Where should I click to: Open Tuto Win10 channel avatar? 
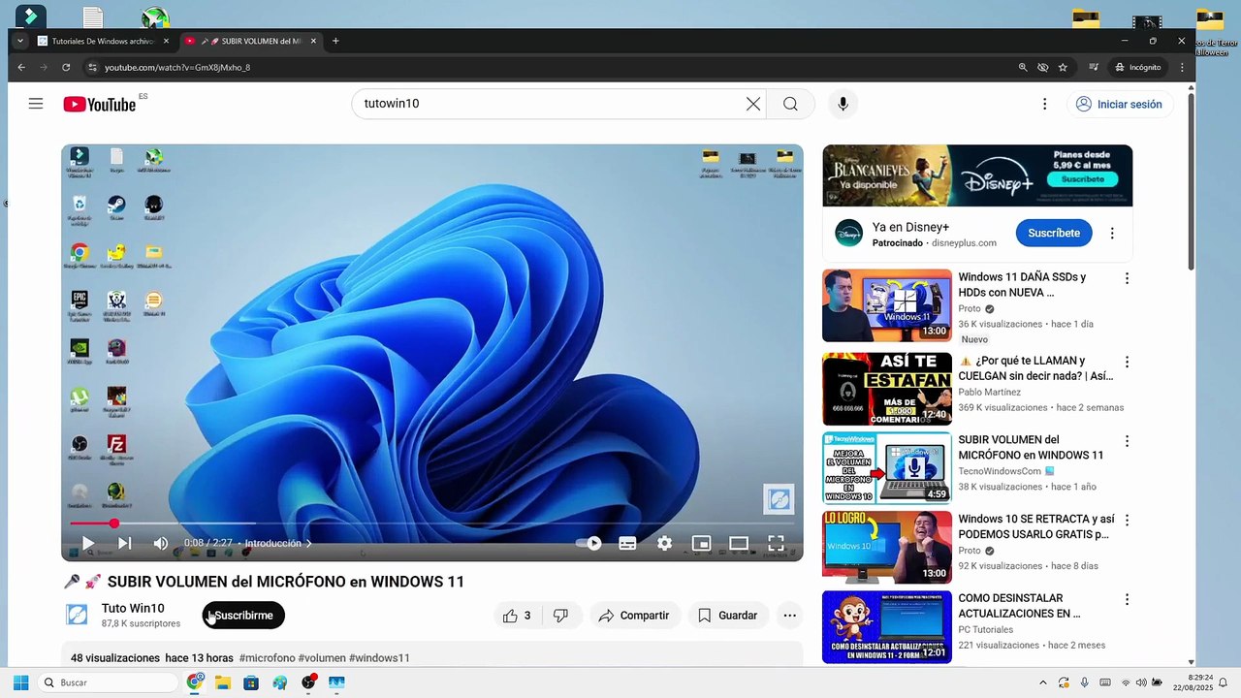[77, 615]
